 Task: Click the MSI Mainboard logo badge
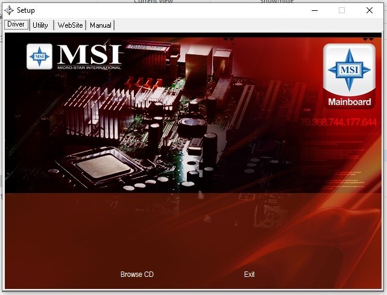coord(349,77)
